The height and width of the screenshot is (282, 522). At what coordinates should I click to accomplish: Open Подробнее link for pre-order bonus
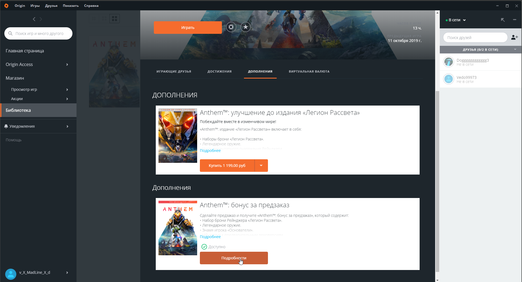pyautogui.click(x=210, y=237)
